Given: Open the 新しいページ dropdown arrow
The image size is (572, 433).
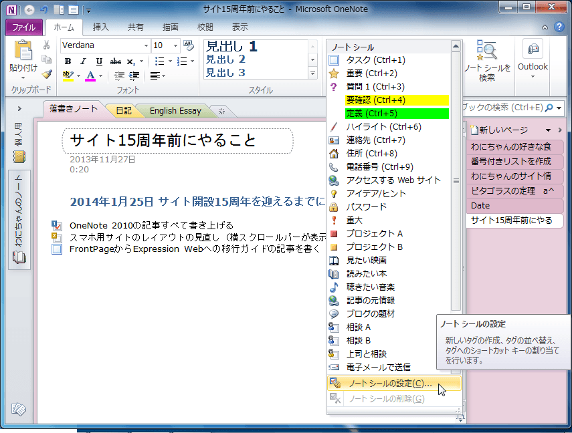Looking at the screenshot, I should 548,130.
